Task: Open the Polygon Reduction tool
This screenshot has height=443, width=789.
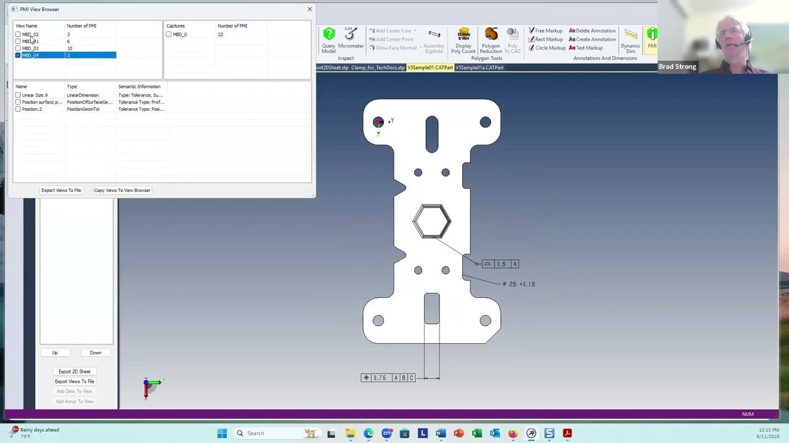Action: 491,40
